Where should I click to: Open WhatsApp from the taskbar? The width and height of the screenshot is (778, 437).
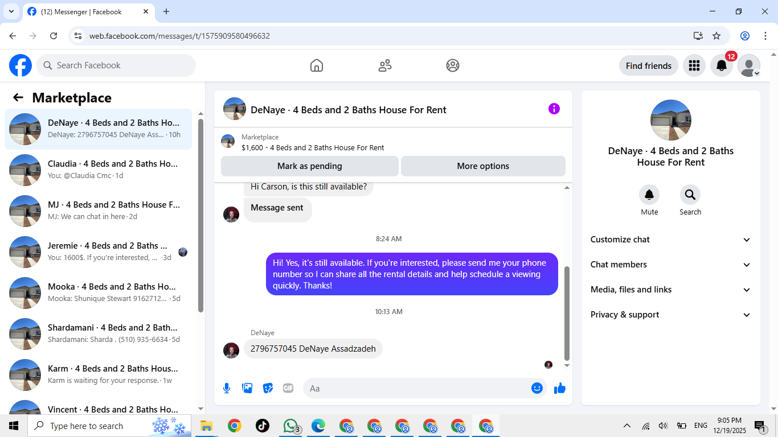(x=291, y=426)
